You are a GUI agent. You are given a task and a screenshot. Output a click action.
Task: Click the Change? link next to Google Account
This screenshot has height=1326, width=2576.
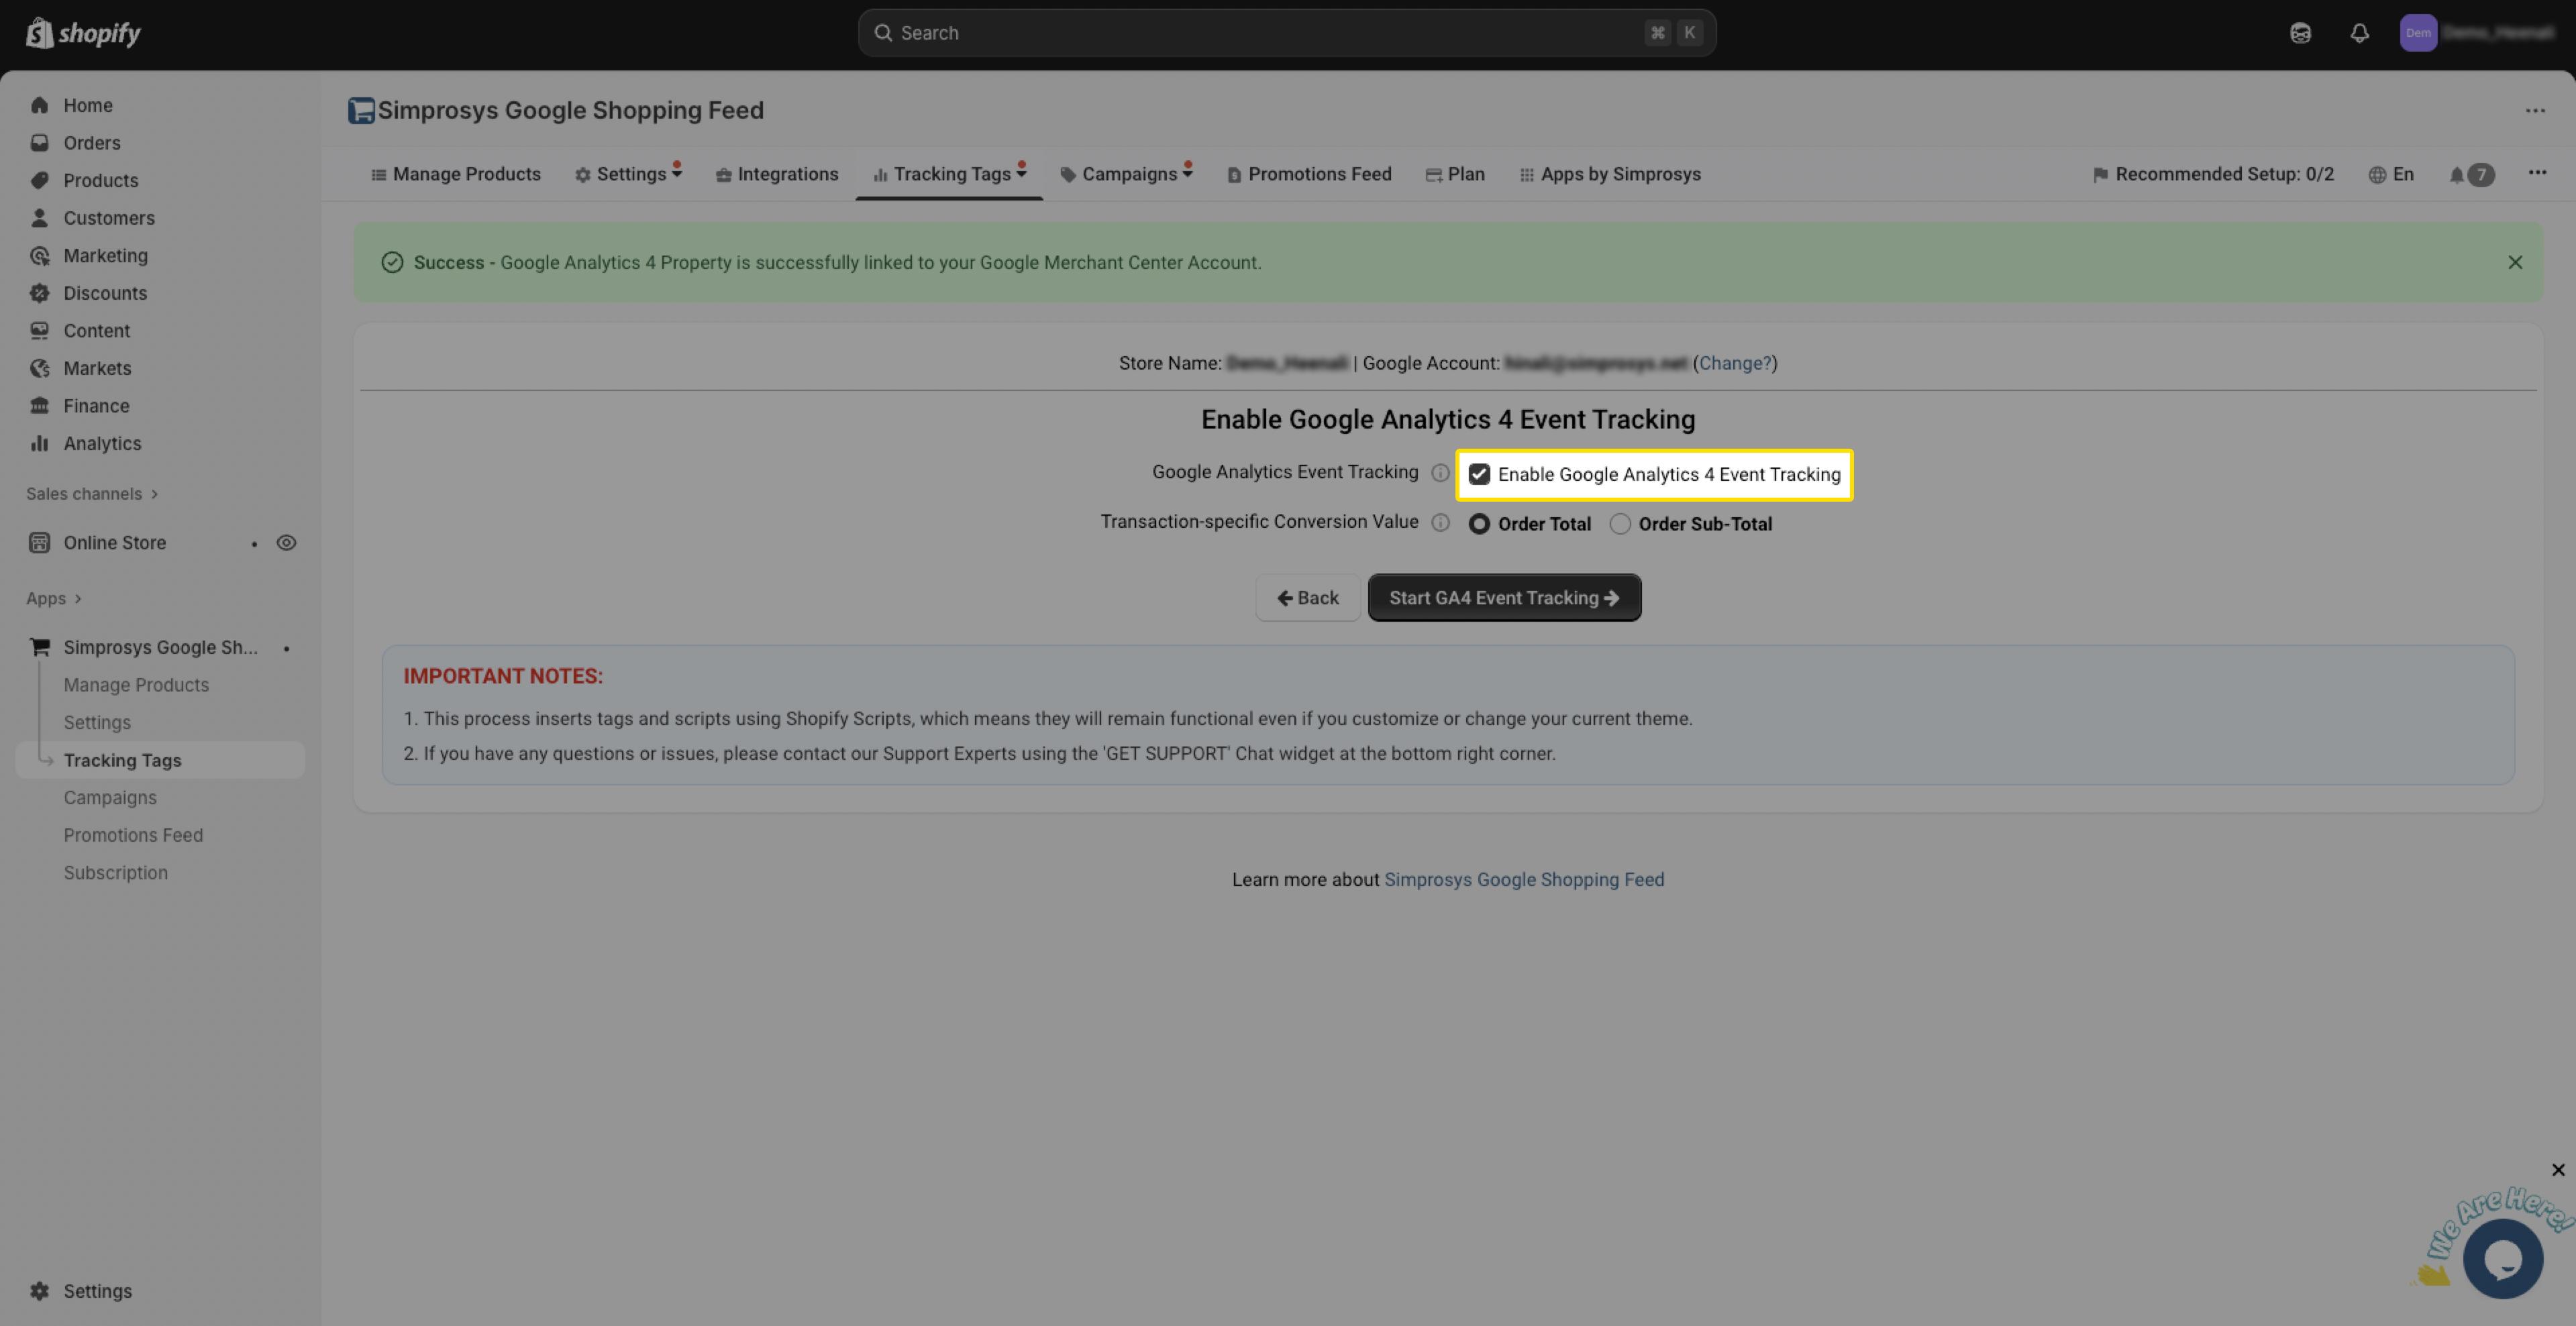[1734, 363]
